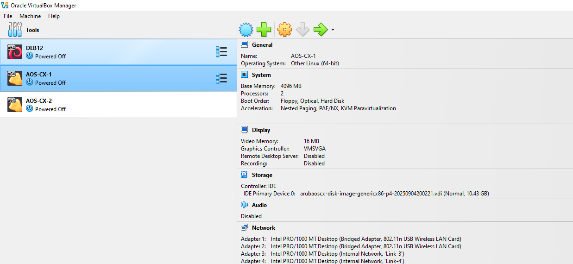Open the Help menu
The width and height of the screenshot is (573, 264).
pos(54,16)
